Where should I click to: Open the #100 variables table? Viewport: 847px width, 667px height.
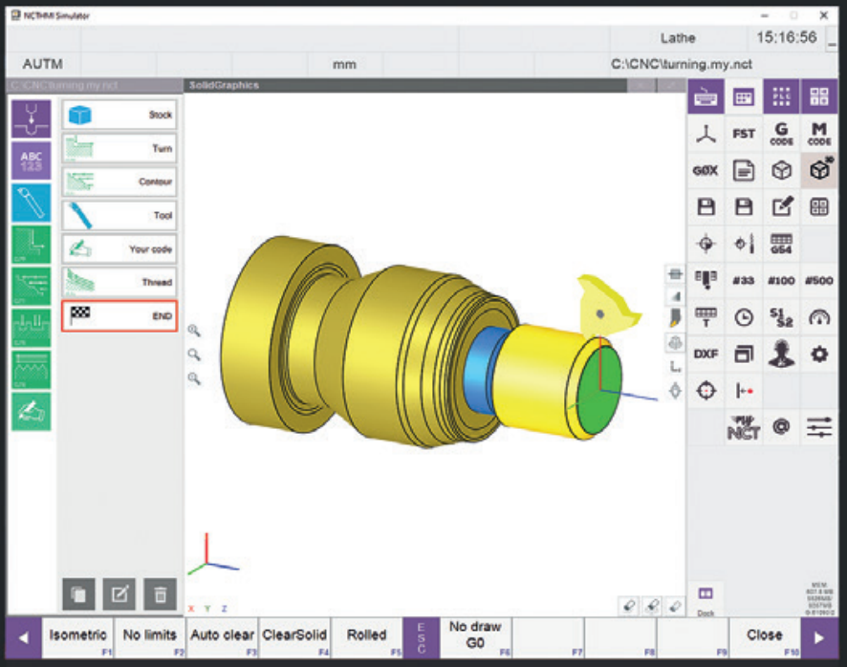[x=782, y=280]
